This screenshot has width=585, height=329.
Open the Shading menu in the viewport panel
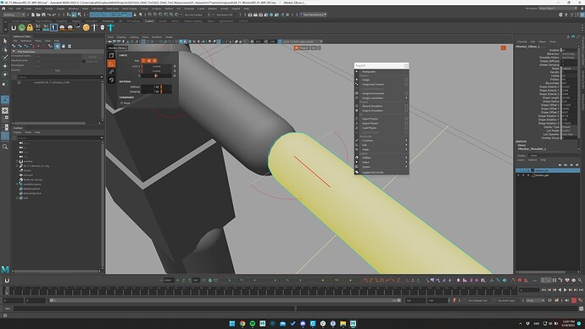(x=121, y=37)
